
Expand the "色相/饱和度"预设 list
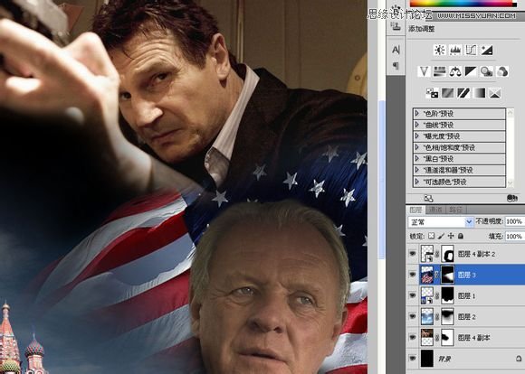click(x=417, y=147)
